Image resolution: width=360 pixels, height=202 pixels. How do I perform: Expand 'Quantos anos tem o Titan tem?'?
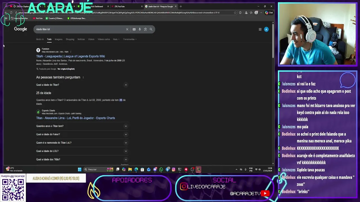(x=82, y=126)
